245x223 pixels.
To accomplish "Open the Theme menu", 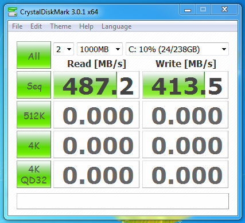I will click(61, 26).
